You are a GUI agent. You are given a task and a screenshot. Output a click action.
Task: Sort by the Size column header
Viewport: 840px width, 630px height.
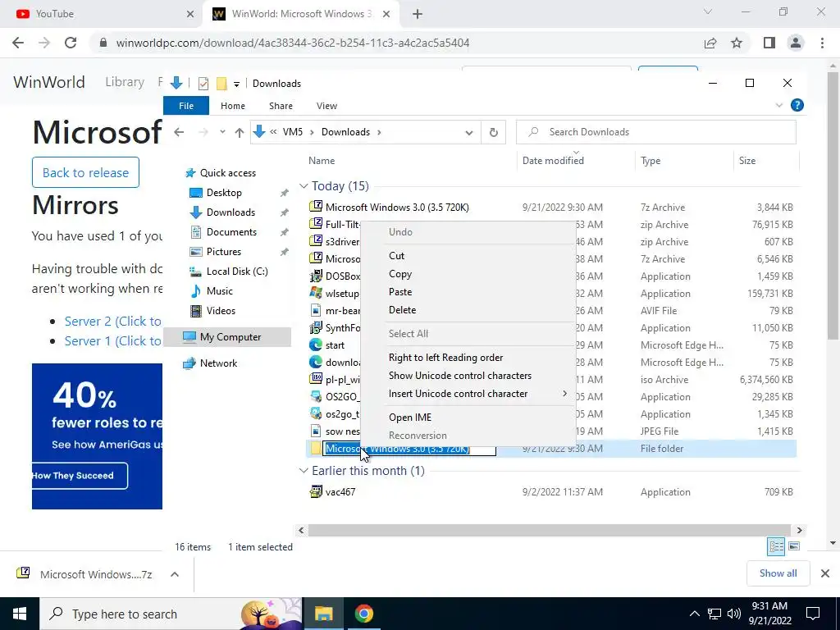coord(765,161)
